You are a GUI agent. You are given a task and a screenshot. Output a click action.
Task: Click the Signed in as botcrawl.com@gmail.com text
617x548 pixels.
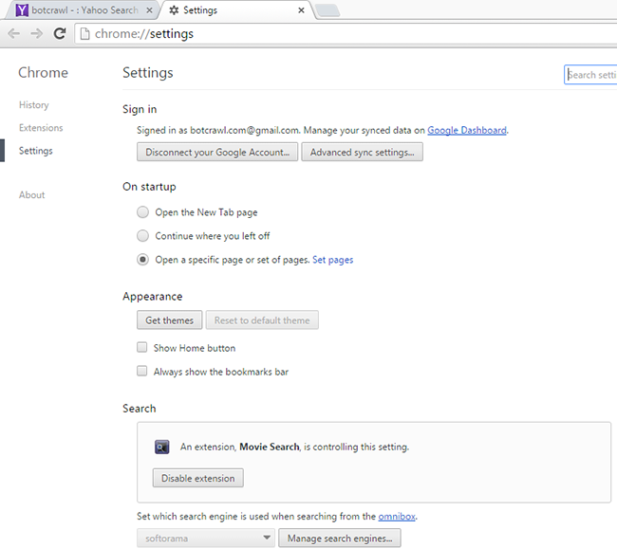(x=218, y=130)
